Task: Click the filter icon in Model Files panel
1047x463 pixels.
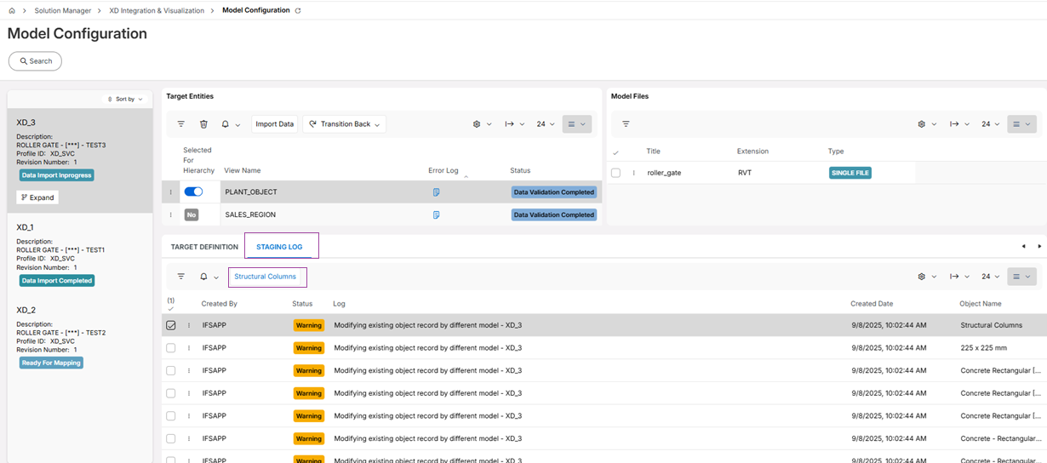Action: pos(626,124)
